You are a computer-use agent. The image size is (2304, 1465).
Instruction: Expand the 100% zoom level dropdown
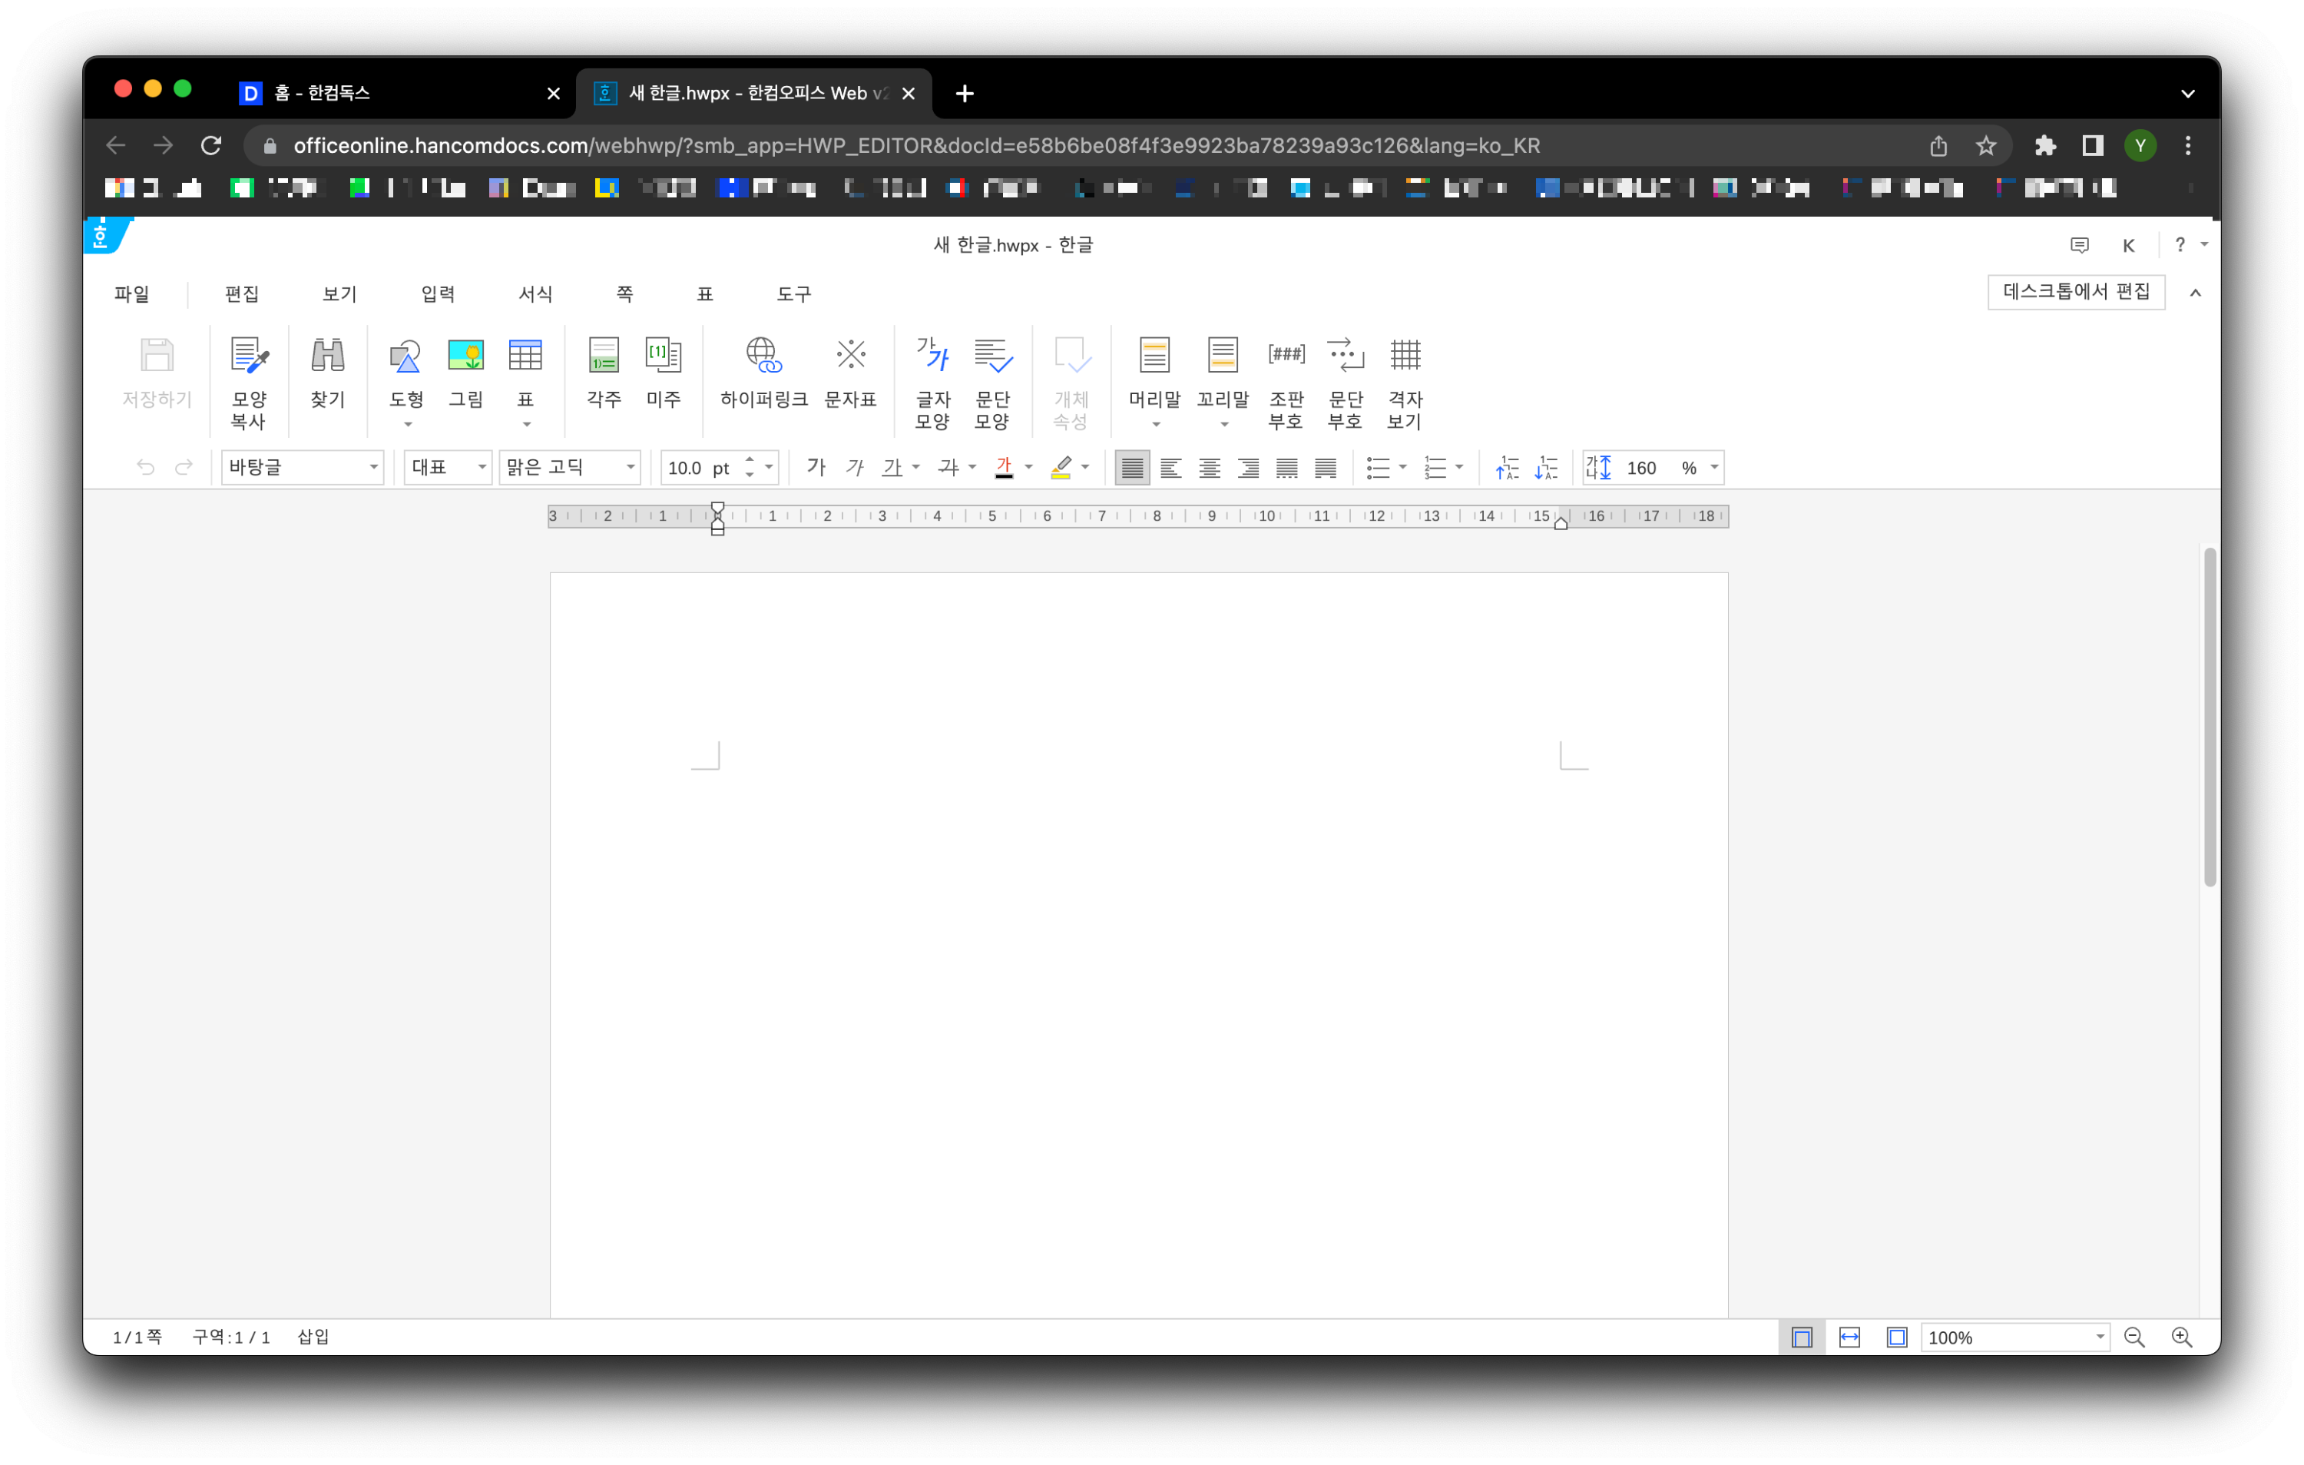pyautogui.click(x=2099, y=1337)
